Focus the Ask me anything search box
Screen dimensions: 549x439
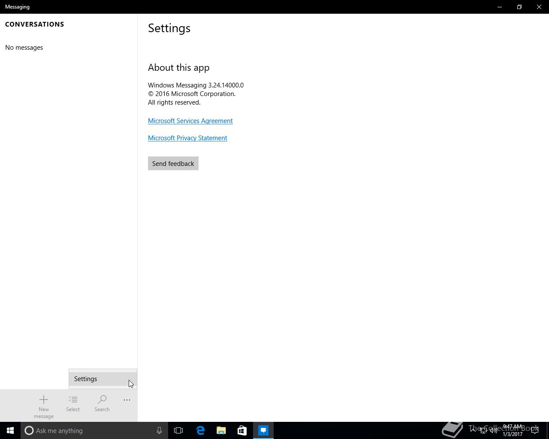(x=94, y=430)
